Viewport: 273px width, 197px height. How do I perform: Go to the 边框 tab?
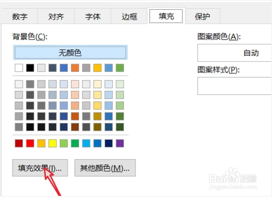[129, 17]
